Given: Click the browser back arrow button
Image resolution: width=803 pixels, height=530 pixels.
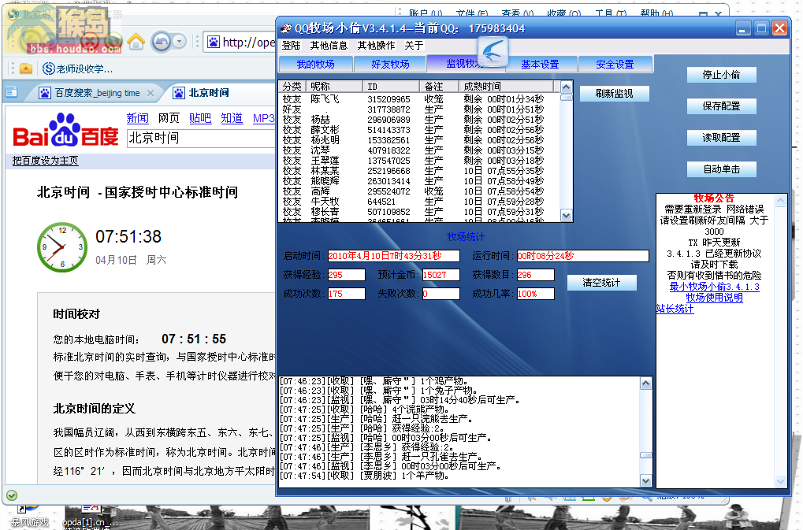Looking at the screenshot, I should tap(161, 42).
